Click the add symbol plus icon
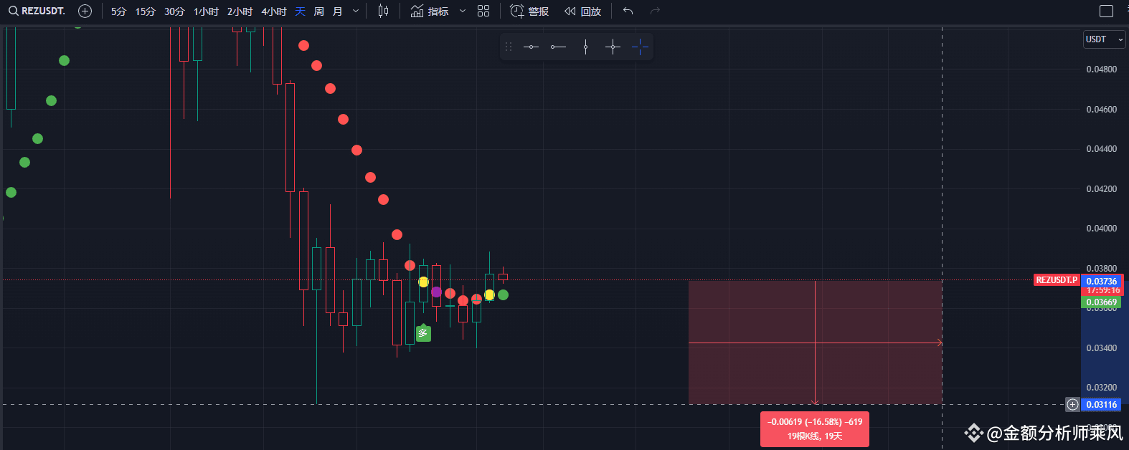1129x450 pixels. 85,11
